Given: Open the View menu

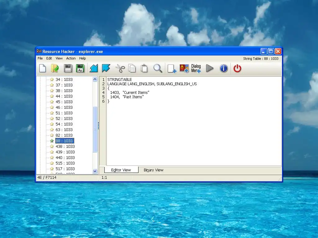Looking at the screenshot, I should coord(59,58).
